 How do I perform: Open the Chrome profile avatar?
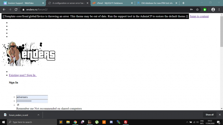coord(213,9)
